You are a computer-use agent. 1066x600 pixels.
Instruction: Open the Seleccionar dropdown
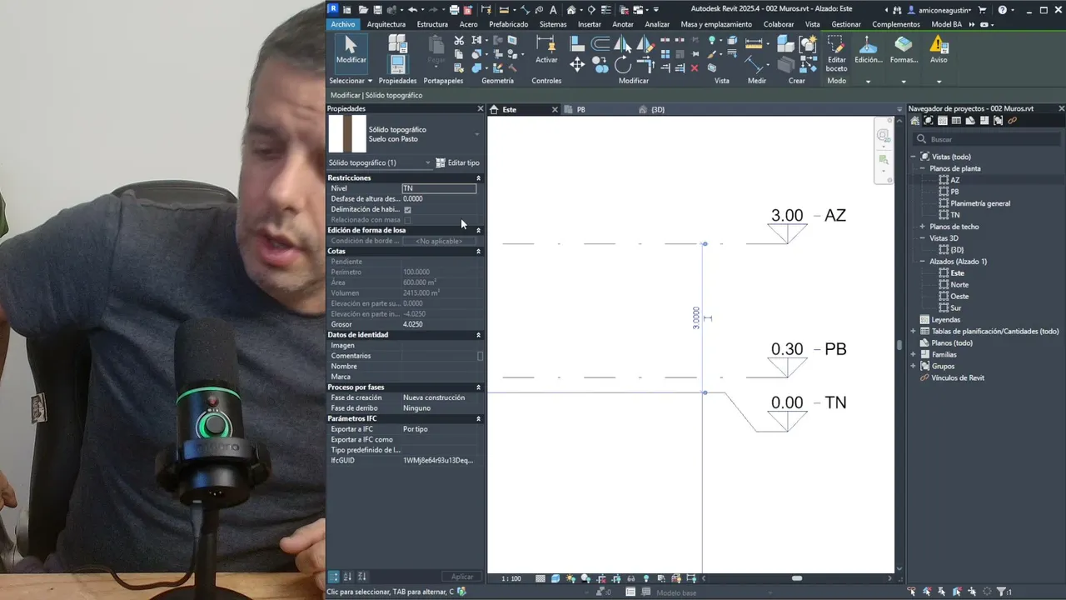(350, 81)
